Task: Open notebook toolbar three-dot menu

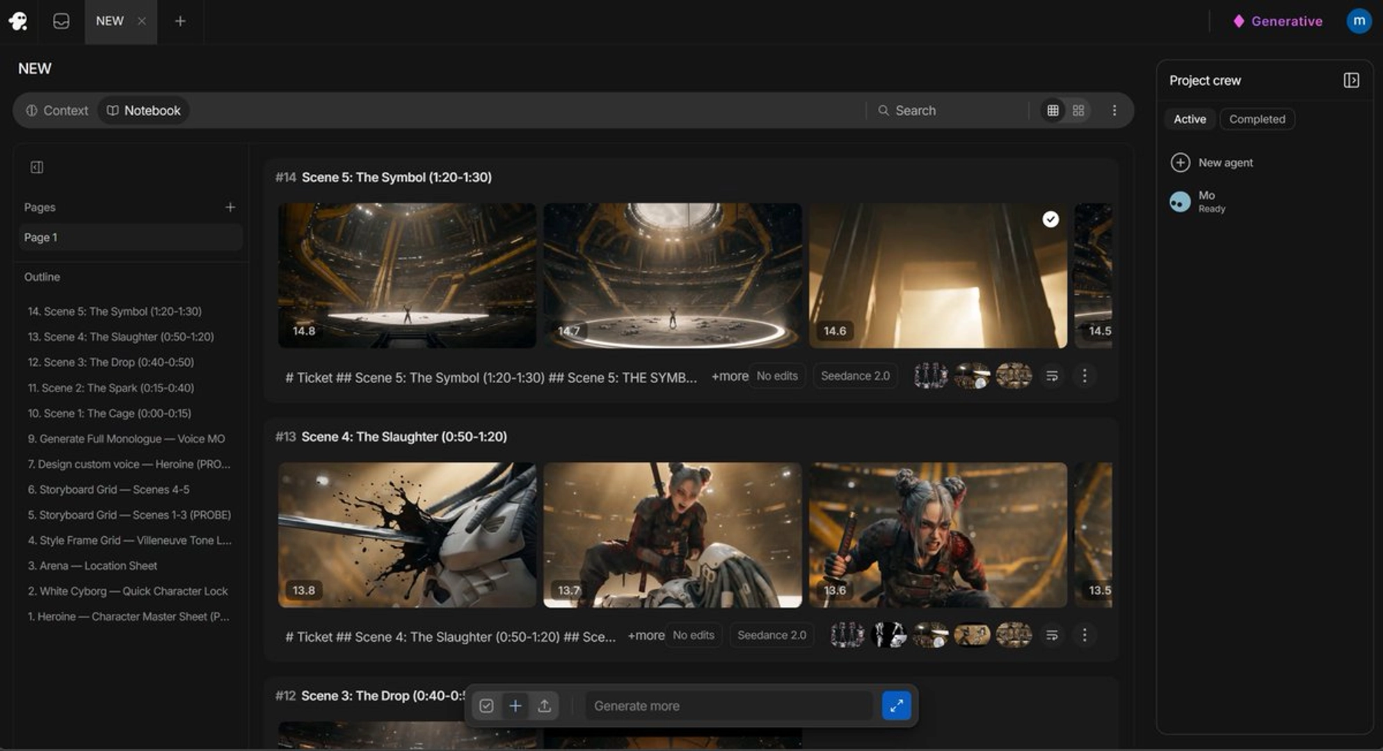Action: pos(1114,110)
